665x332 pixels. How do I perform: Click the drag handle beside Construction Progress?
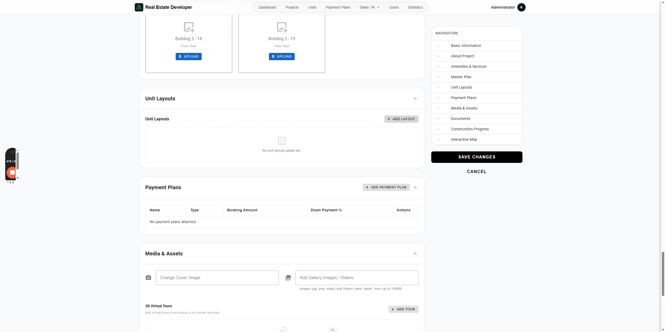438,129
